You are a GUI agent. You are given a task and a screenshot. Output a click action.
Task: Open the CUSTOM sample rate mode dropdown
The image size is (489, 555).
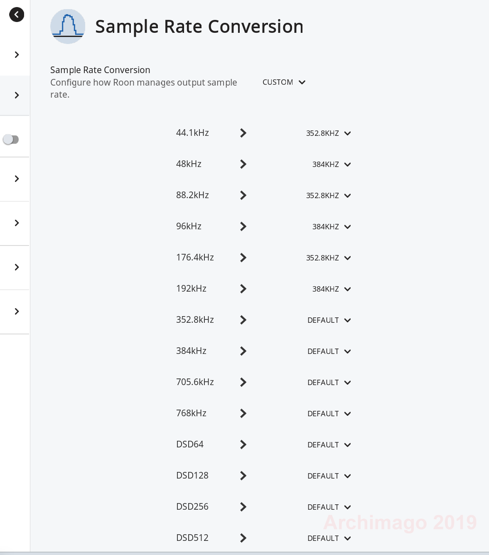pos(284,82)
